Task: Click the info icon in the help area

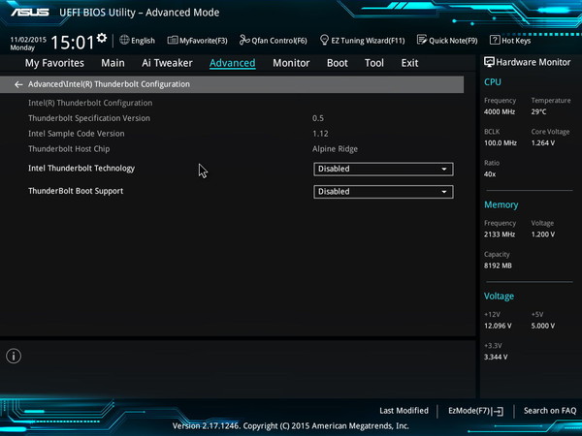Action: [x=14, y=356]
